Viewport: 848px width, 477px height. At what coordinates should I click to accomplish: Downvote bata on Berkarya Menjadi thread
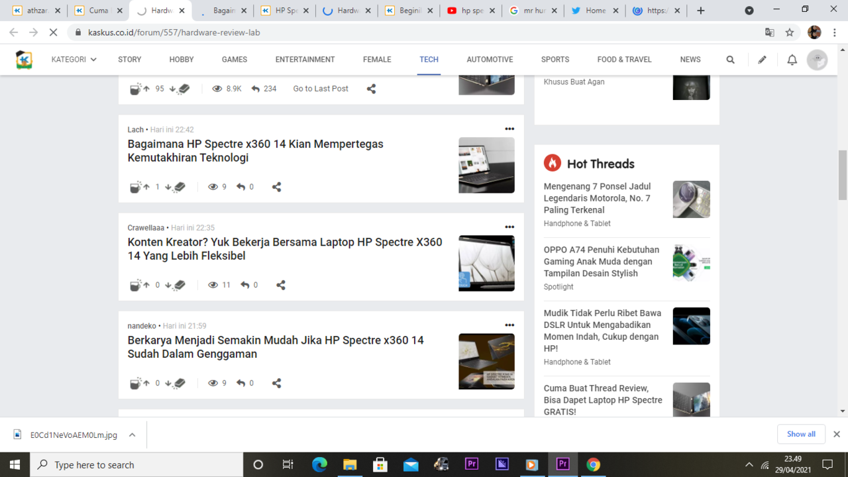coord(177,383)
